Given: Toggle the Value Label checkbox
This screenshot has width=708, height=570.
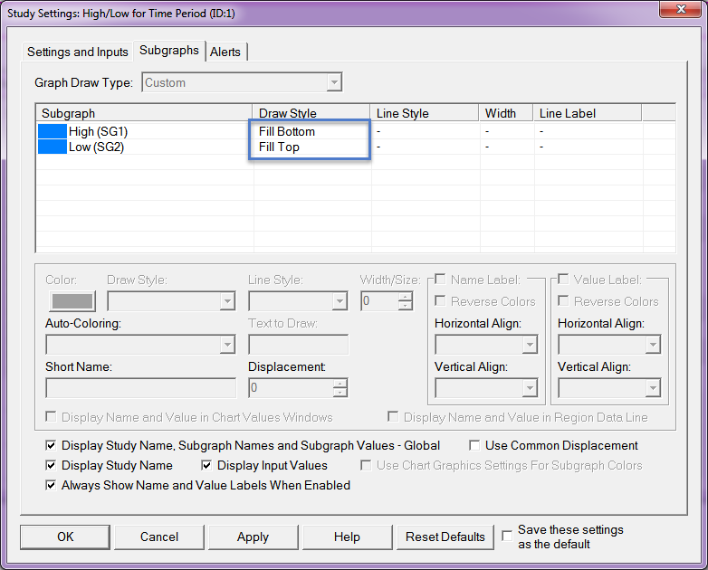Looking at the screenshot, I should (x=563, y=280).
